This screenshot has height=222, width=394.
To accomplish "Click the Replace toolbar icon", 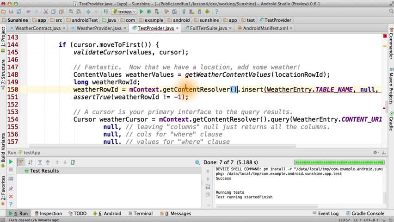I will [79, 12].
